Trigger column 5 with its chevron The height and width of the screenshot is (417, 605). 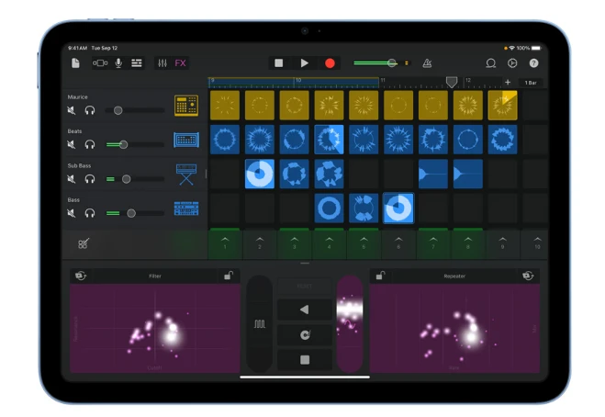coord(364,242)
